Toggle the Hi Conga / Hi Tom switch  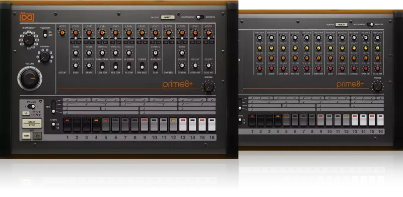129,66
